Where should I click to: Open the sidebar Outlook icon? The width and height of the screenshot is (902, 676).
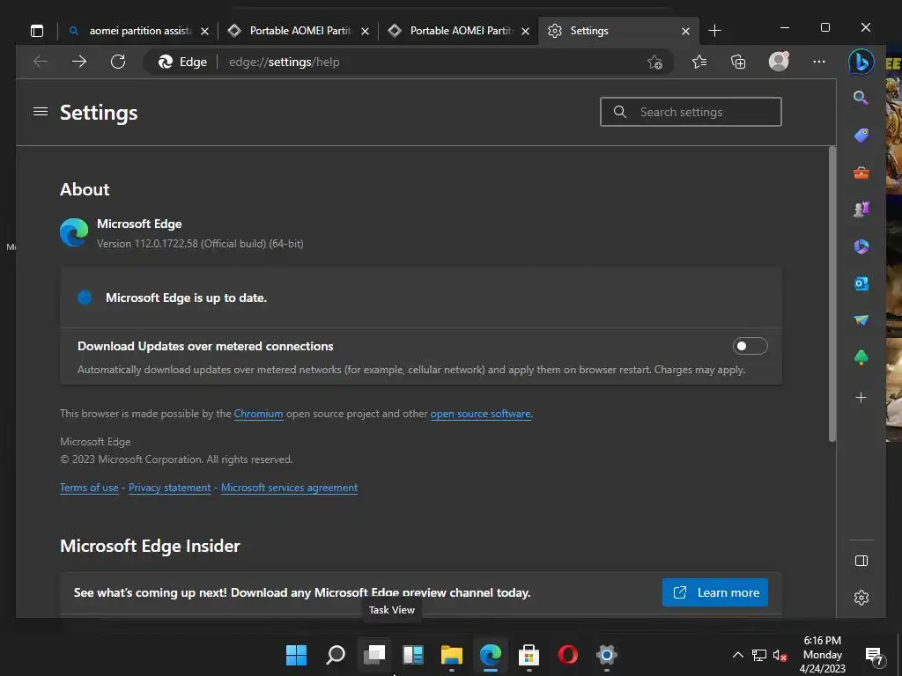click(x=861, y=283)
